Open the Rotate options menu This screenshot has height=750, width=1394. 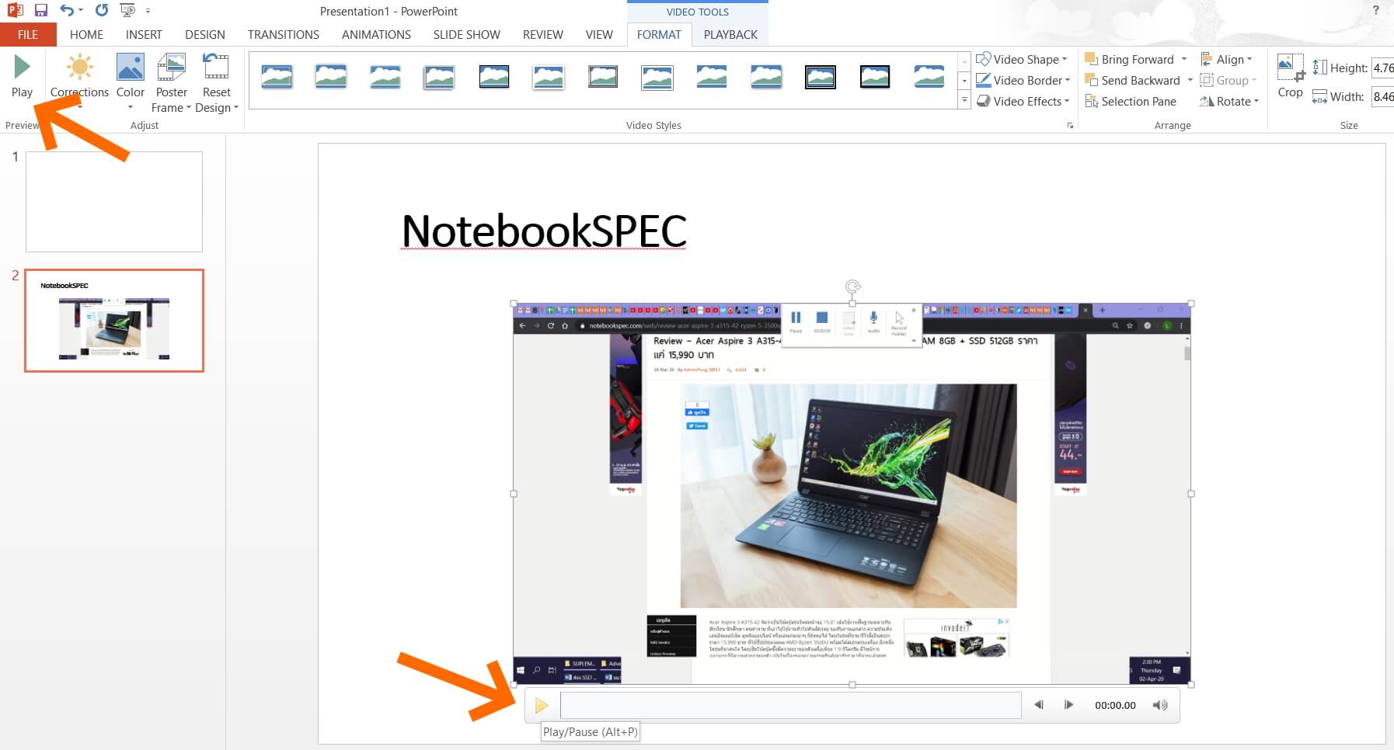click(x=1228, y=101)
